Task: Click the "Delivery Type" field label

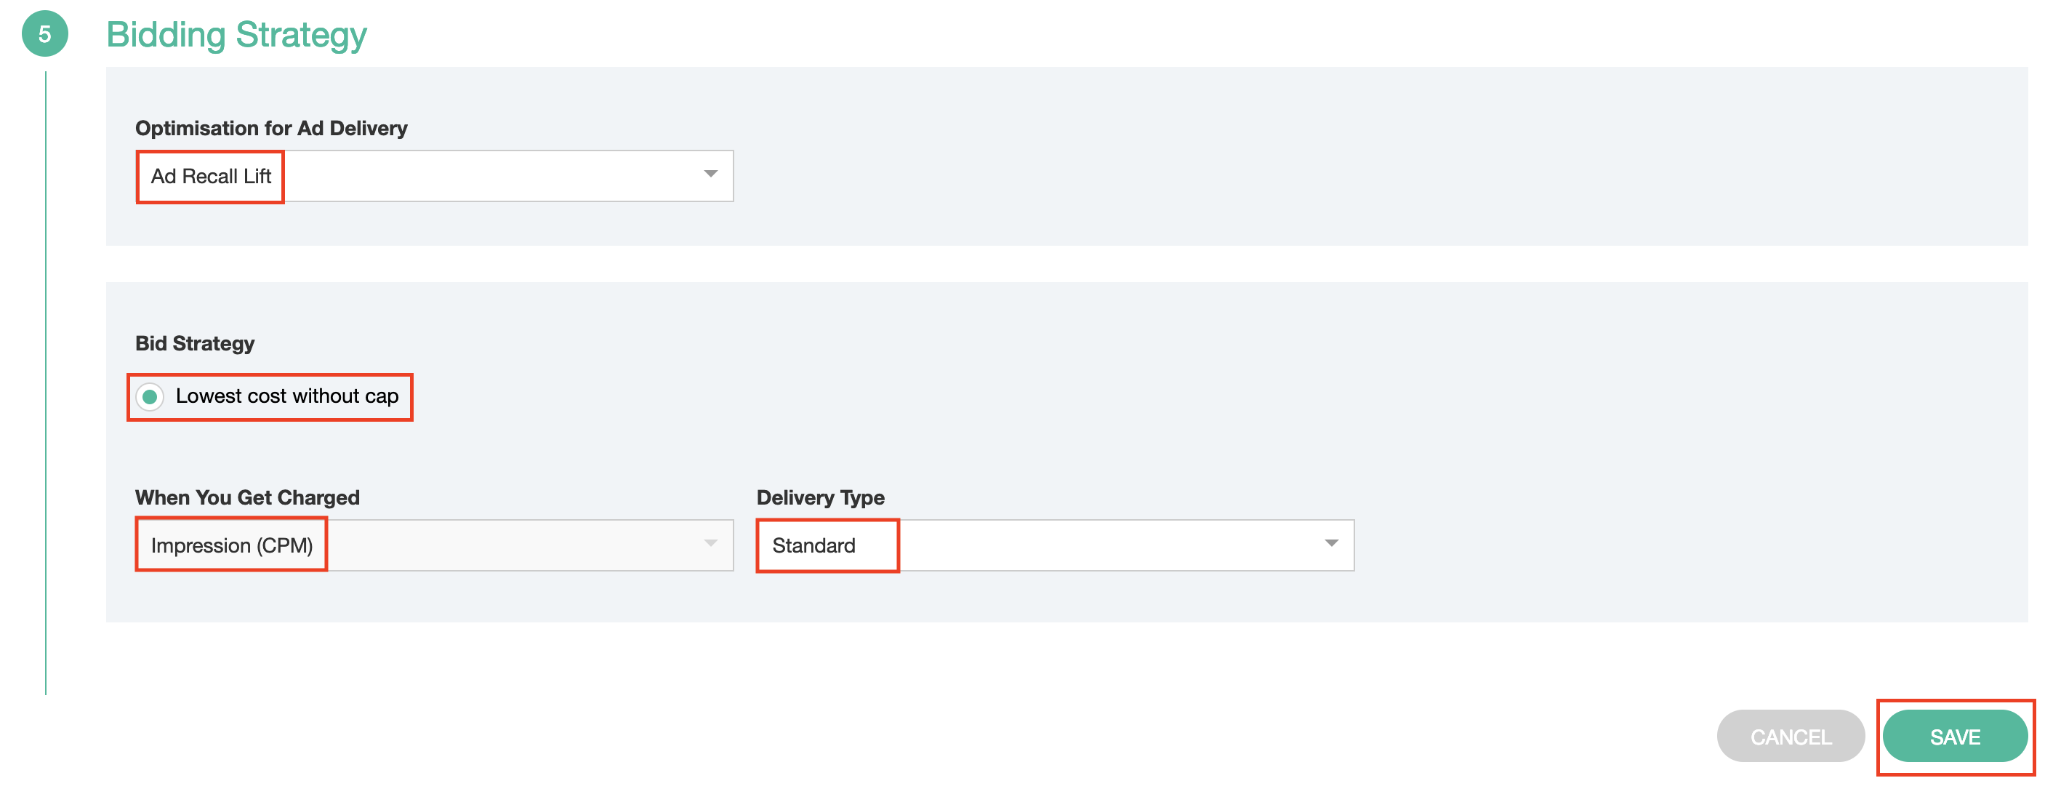Action: [820, 497]
